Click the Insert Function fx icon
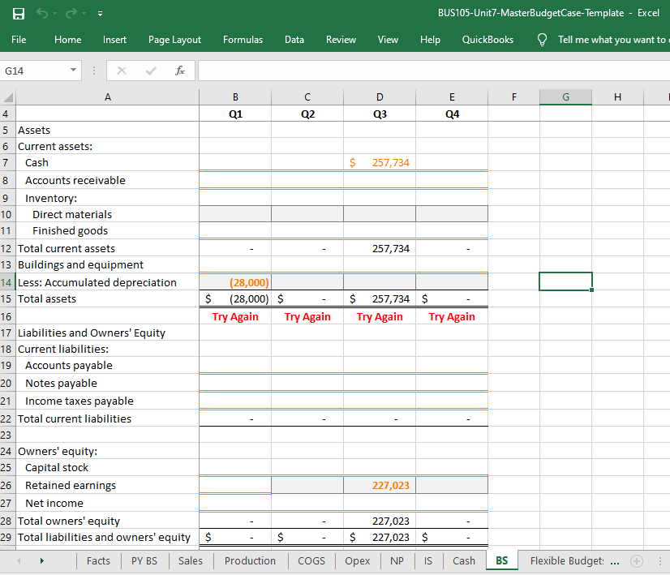670x575 pixels. (x=180, y=71)
